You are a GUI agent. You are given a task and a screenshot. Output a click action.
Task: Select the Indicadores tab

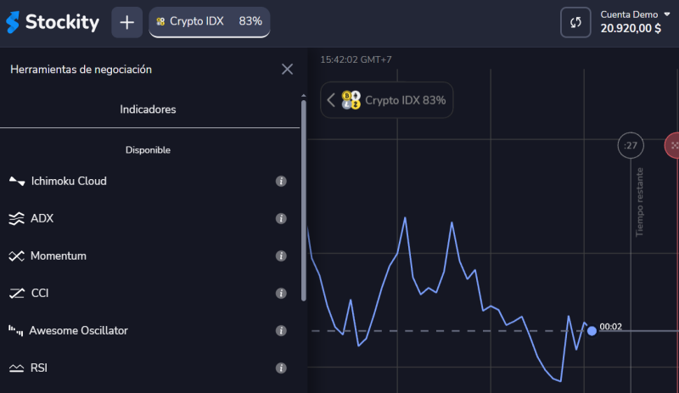point(148,109)
